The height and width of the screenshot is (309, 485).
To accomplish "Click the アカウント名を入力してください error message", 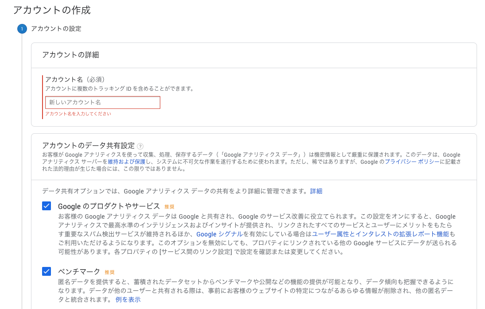I will [x=78, y=114].
